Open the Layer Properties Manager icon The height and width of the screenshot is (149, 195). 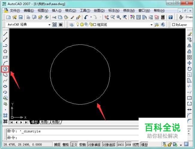[71, 25]
